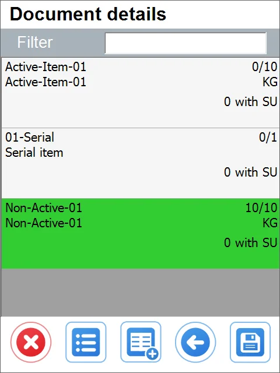Click the 10/10 quantity of Non-Active-01
This screenshot has width=280, height=373.
tap(261, 207)
